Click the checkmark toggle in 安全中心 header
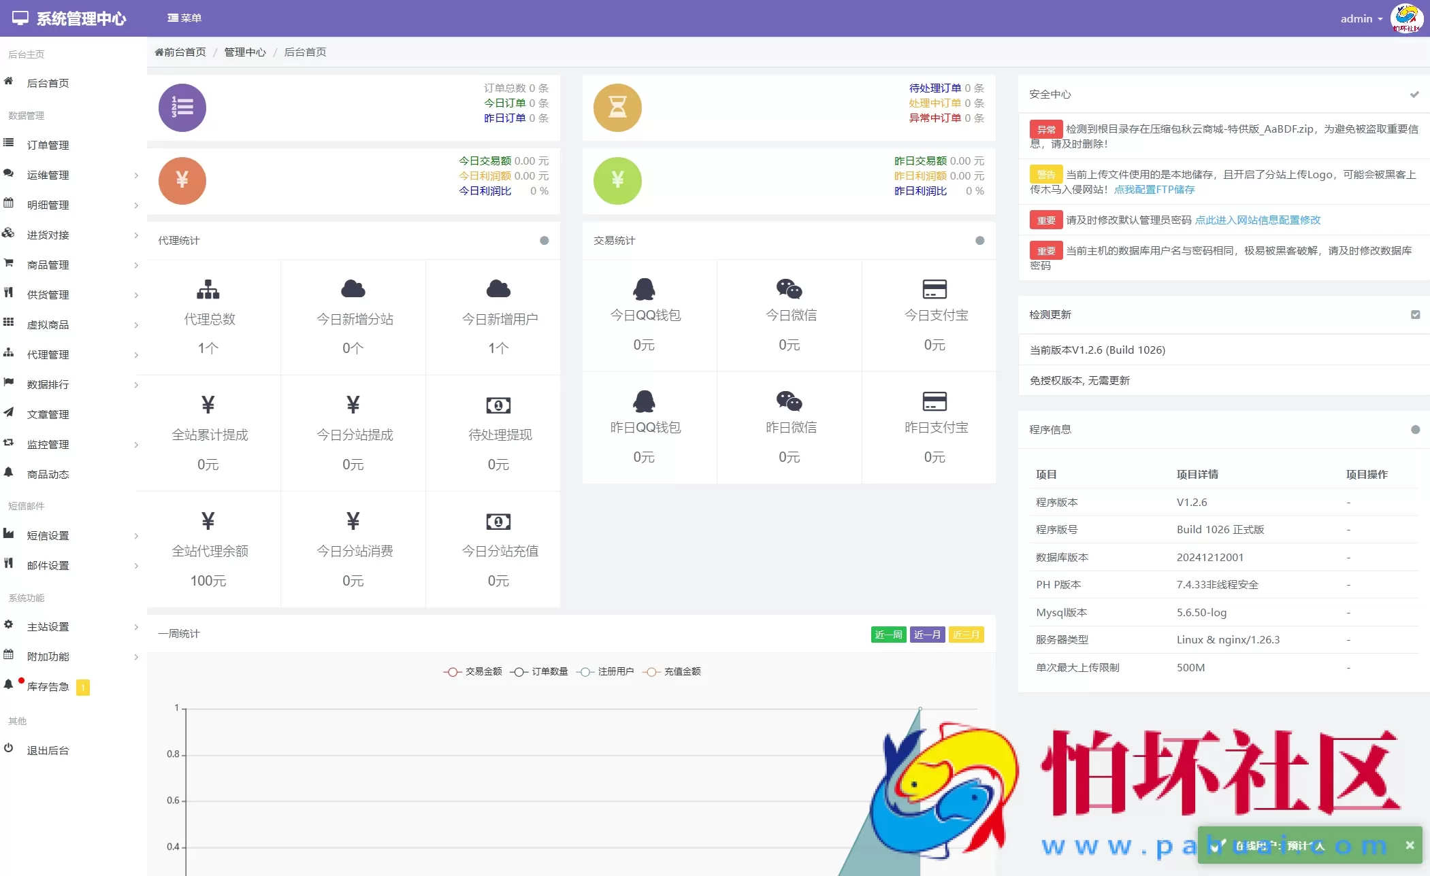Screen dimensions: 1430x876 click(x=1414, y=95)
